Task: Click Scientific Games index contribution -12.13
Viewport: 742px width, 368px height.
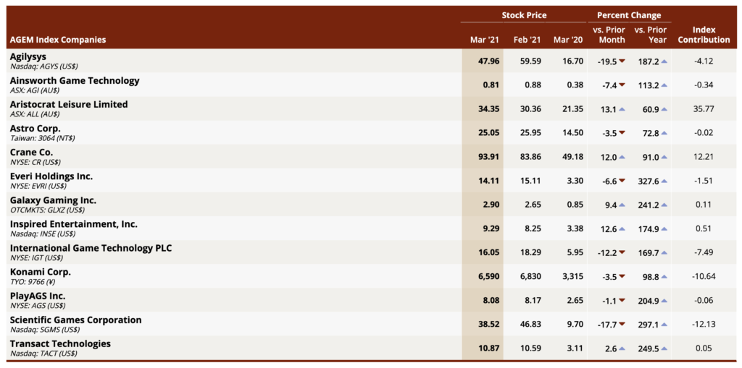Action: point(704,325)
